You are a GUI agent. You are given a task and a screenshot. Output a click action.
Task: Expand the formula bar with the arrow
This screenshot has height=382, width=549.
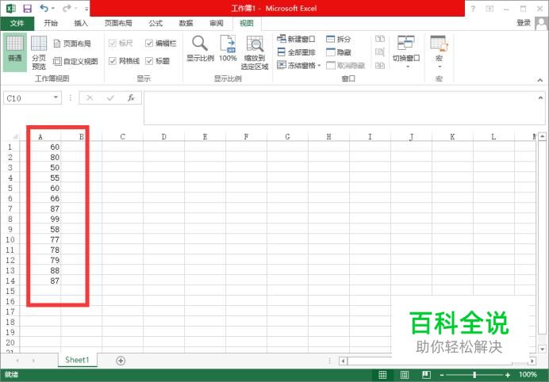click(540, 97)
